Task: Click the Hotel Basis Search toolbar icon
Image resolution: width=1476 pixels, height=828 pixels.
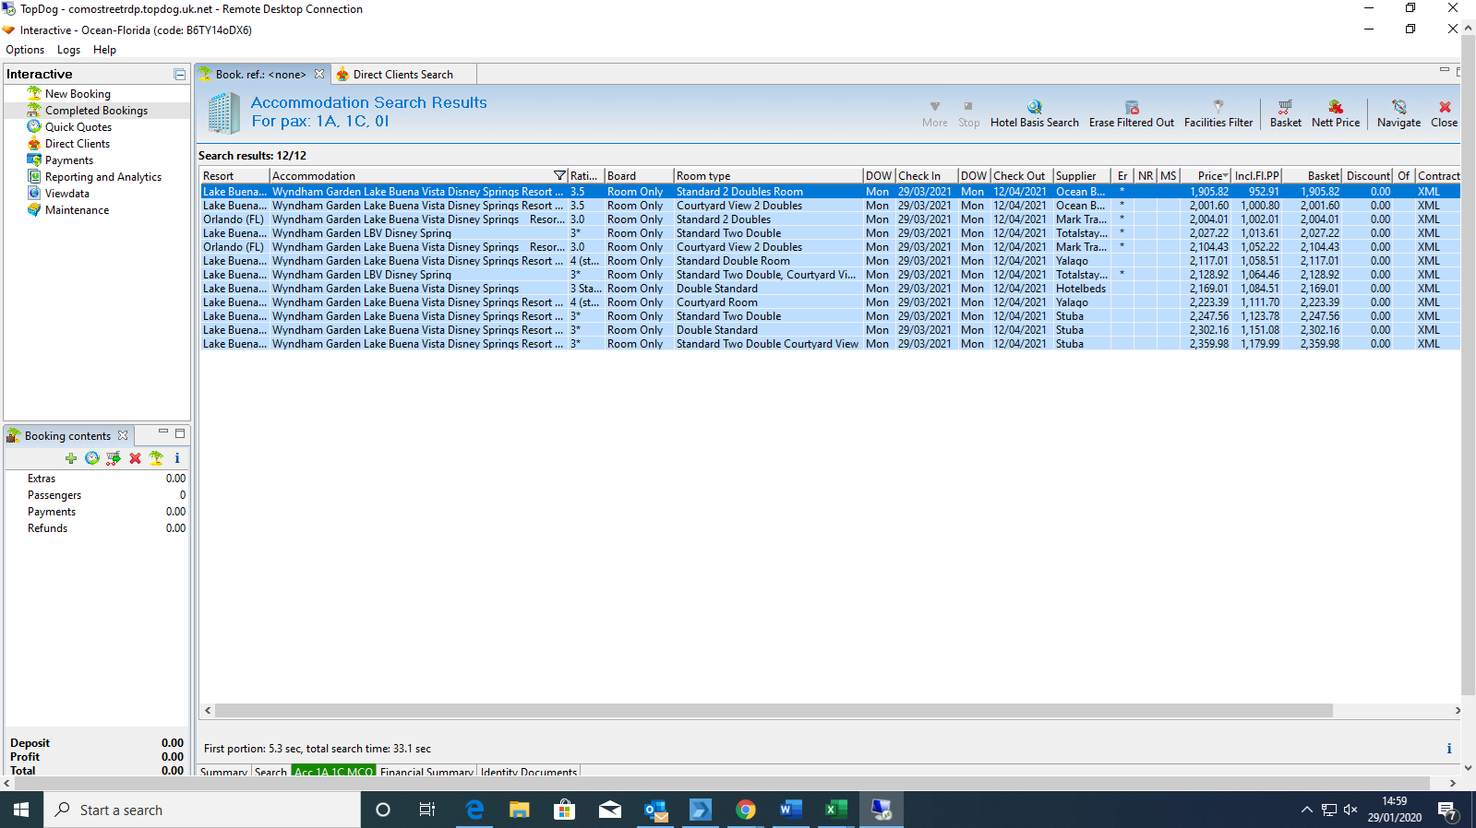Action: pos(1034,107)
